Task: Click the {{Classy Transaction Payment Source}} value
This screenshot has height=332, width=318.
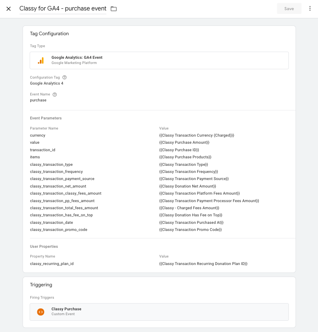Action: point(194,179)
